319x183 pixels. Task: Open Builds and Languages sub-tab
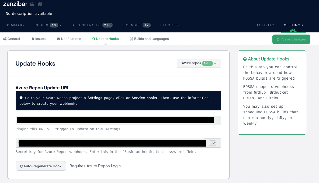coord(149,39)
